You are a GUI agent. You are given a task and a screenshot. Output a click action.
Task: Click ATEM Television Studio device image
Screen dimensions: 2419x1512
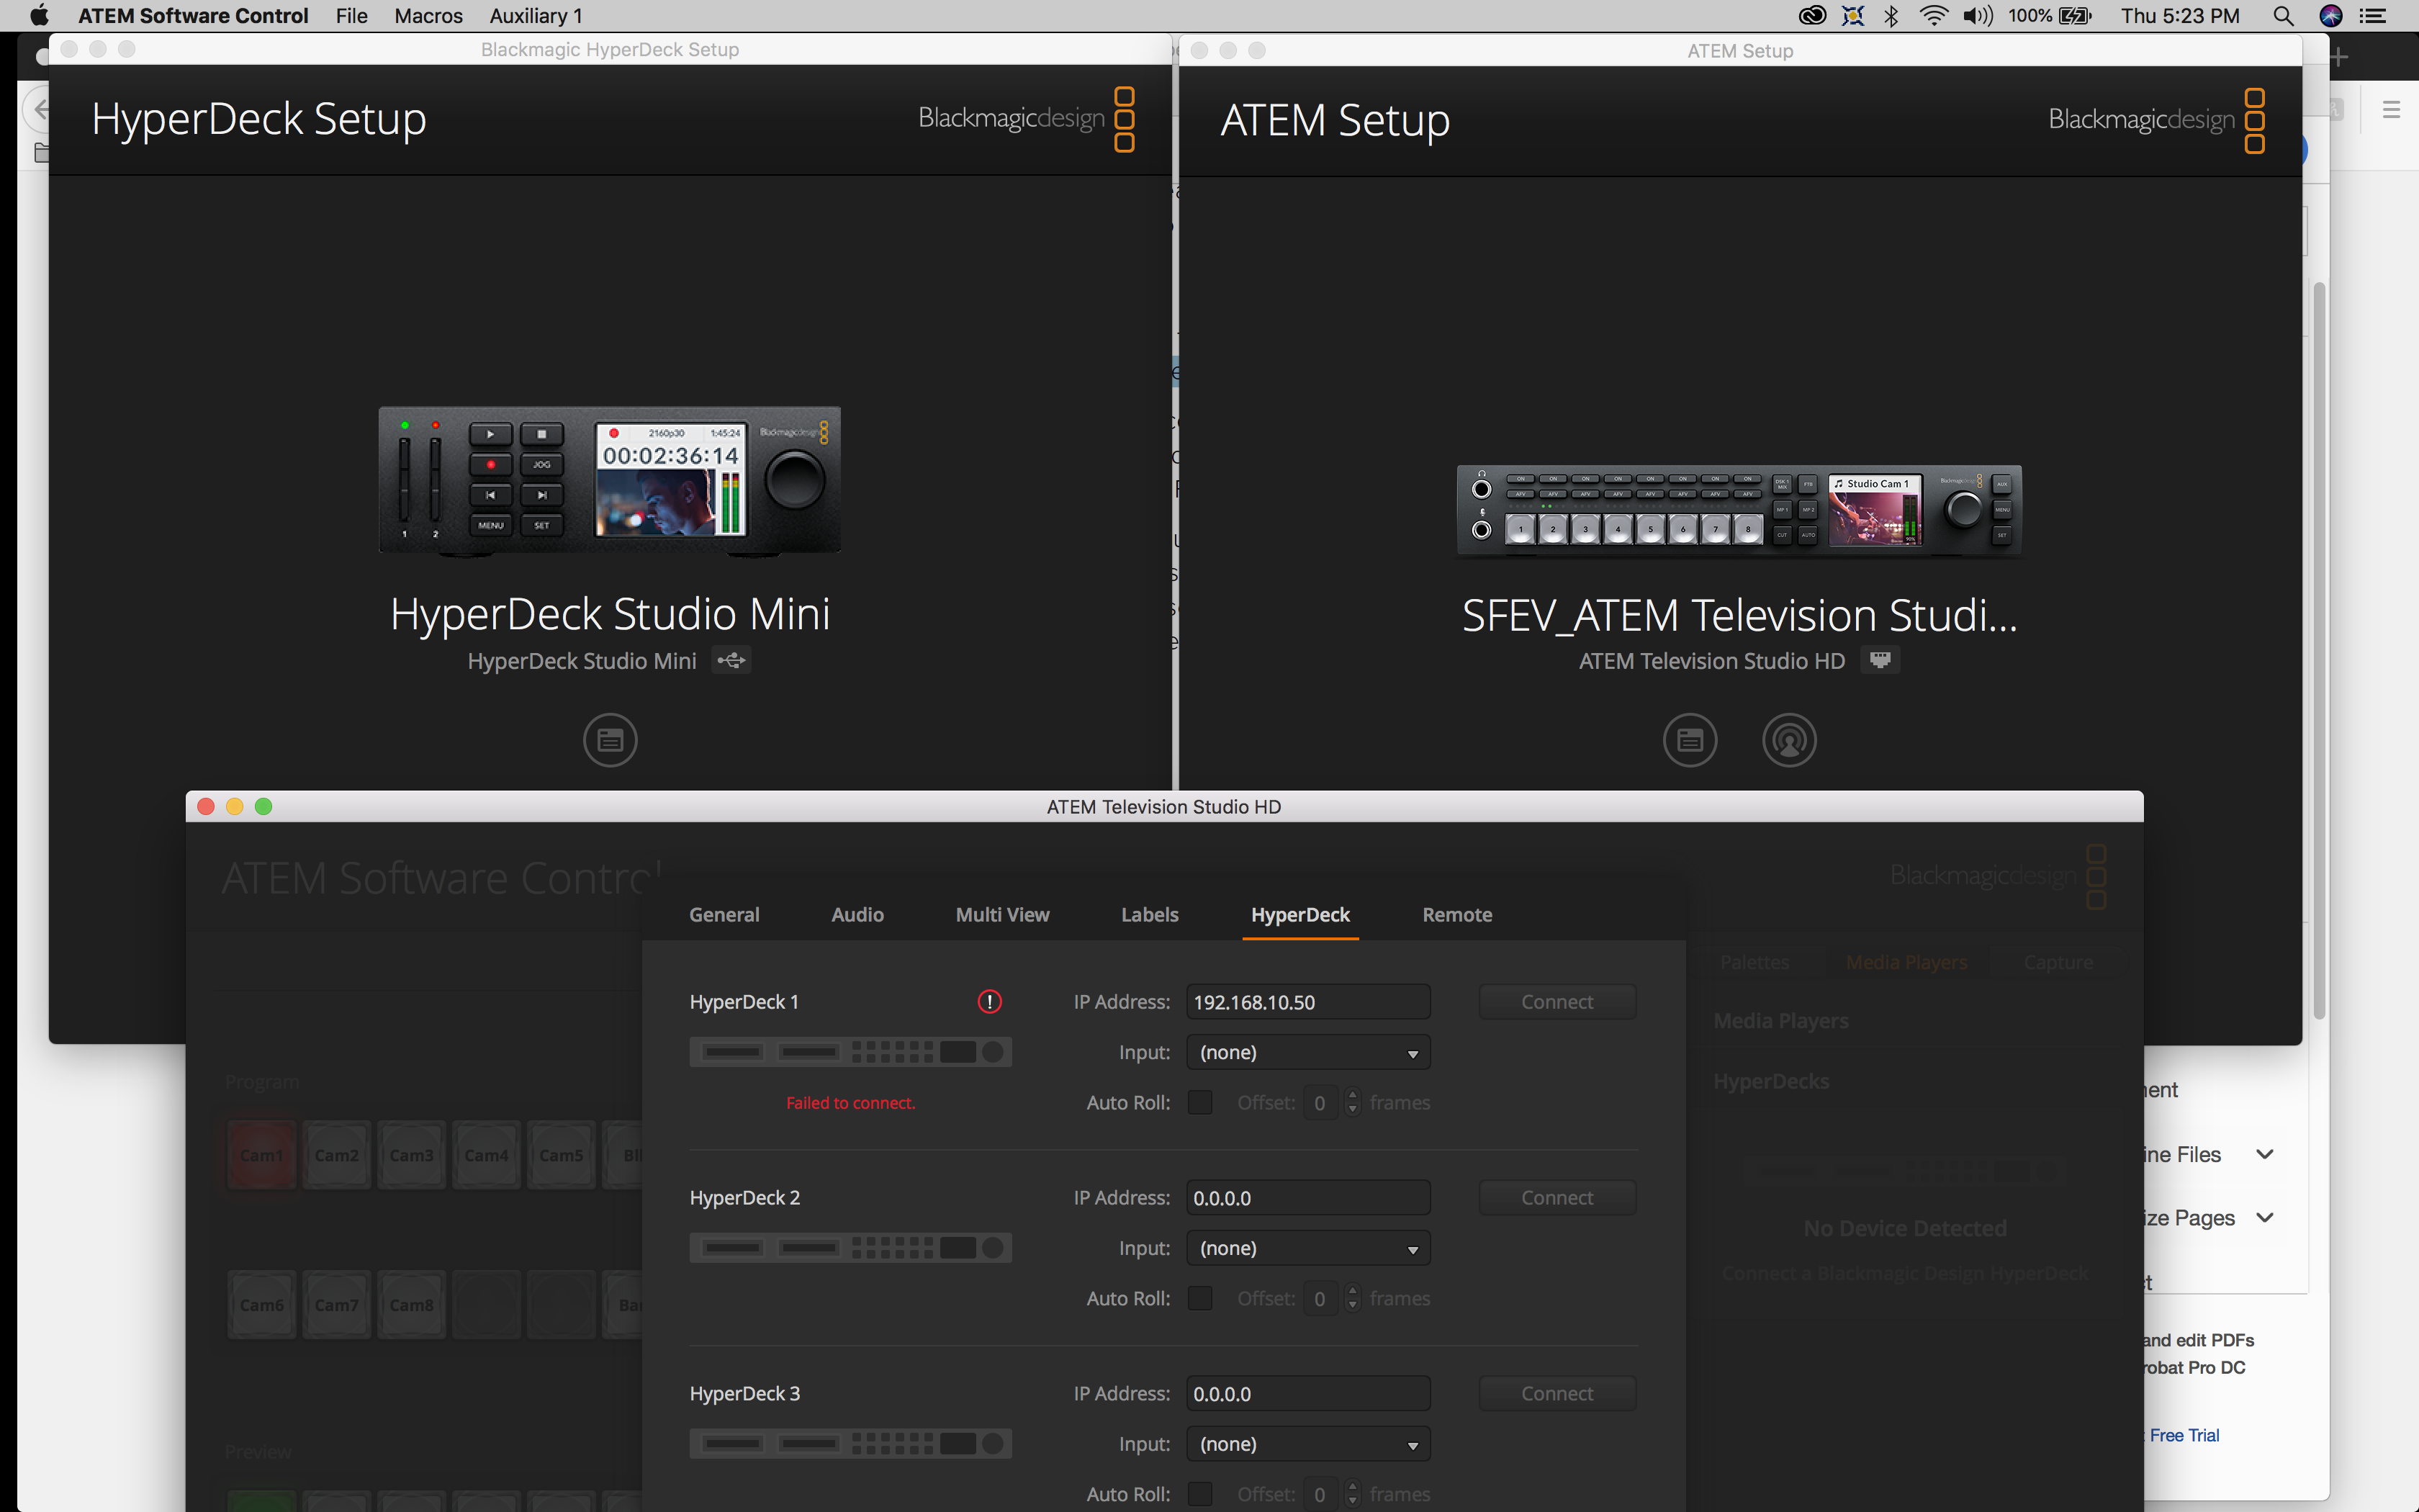[x=1739, y=510]
